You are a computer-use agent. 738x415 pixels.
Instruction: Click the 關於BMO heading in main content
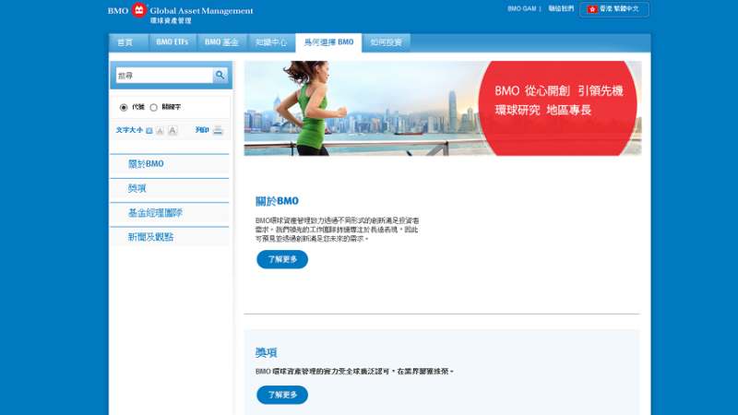[277, 201]
